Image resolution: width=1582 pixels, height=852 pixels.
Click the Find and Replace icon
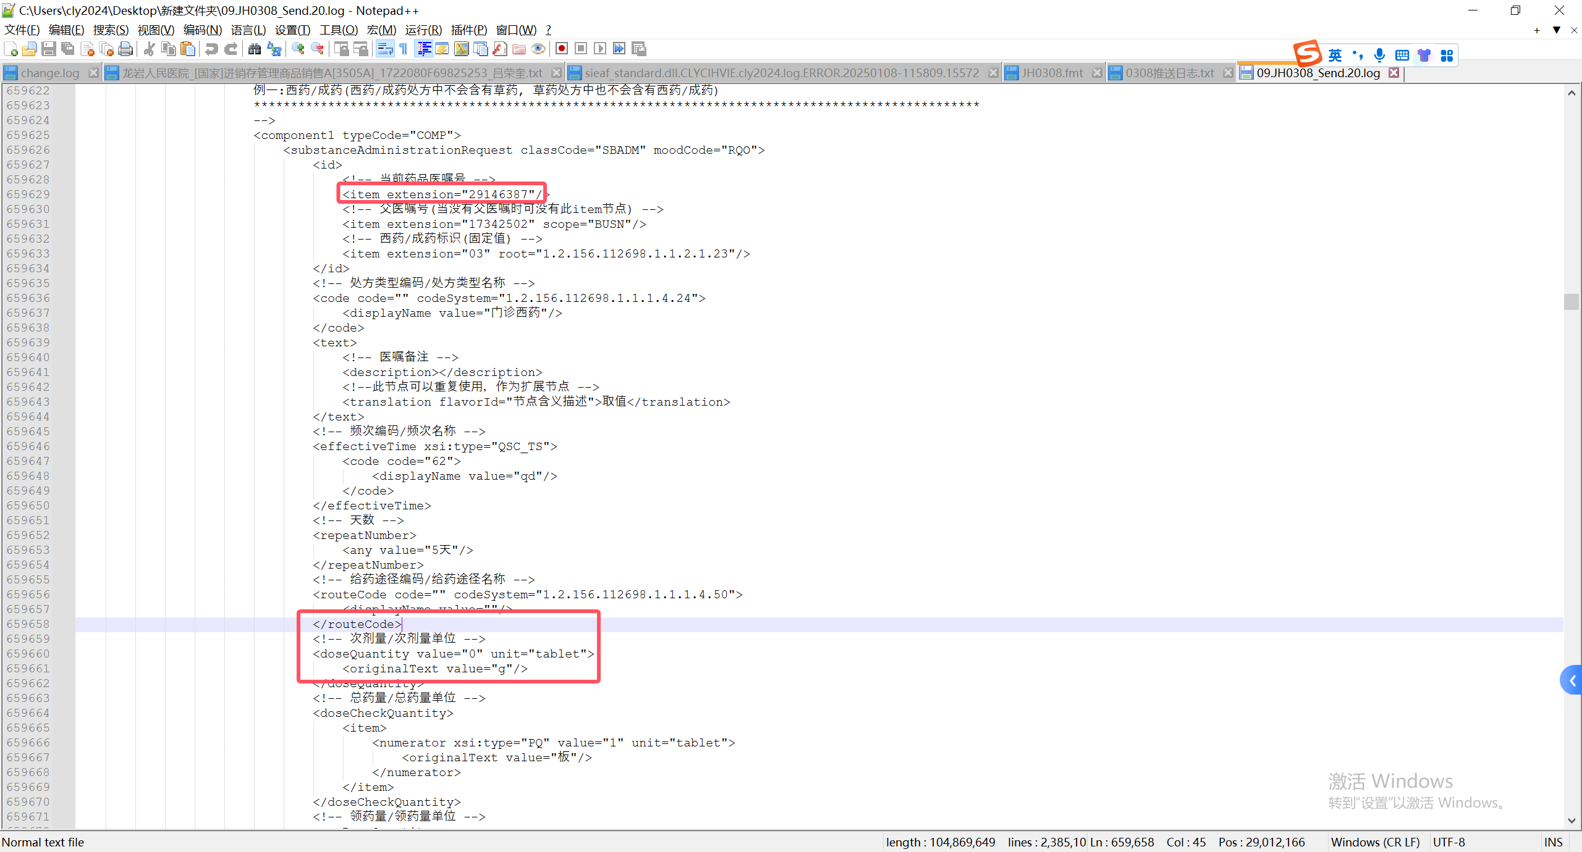pos(274,49)
